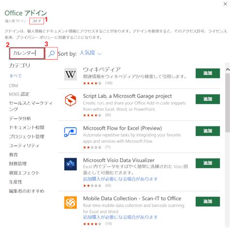Viewport: 230px width, 228px height.
Task: Add Microsoft Flow for Excel add-in
Action: pos(208,131)
